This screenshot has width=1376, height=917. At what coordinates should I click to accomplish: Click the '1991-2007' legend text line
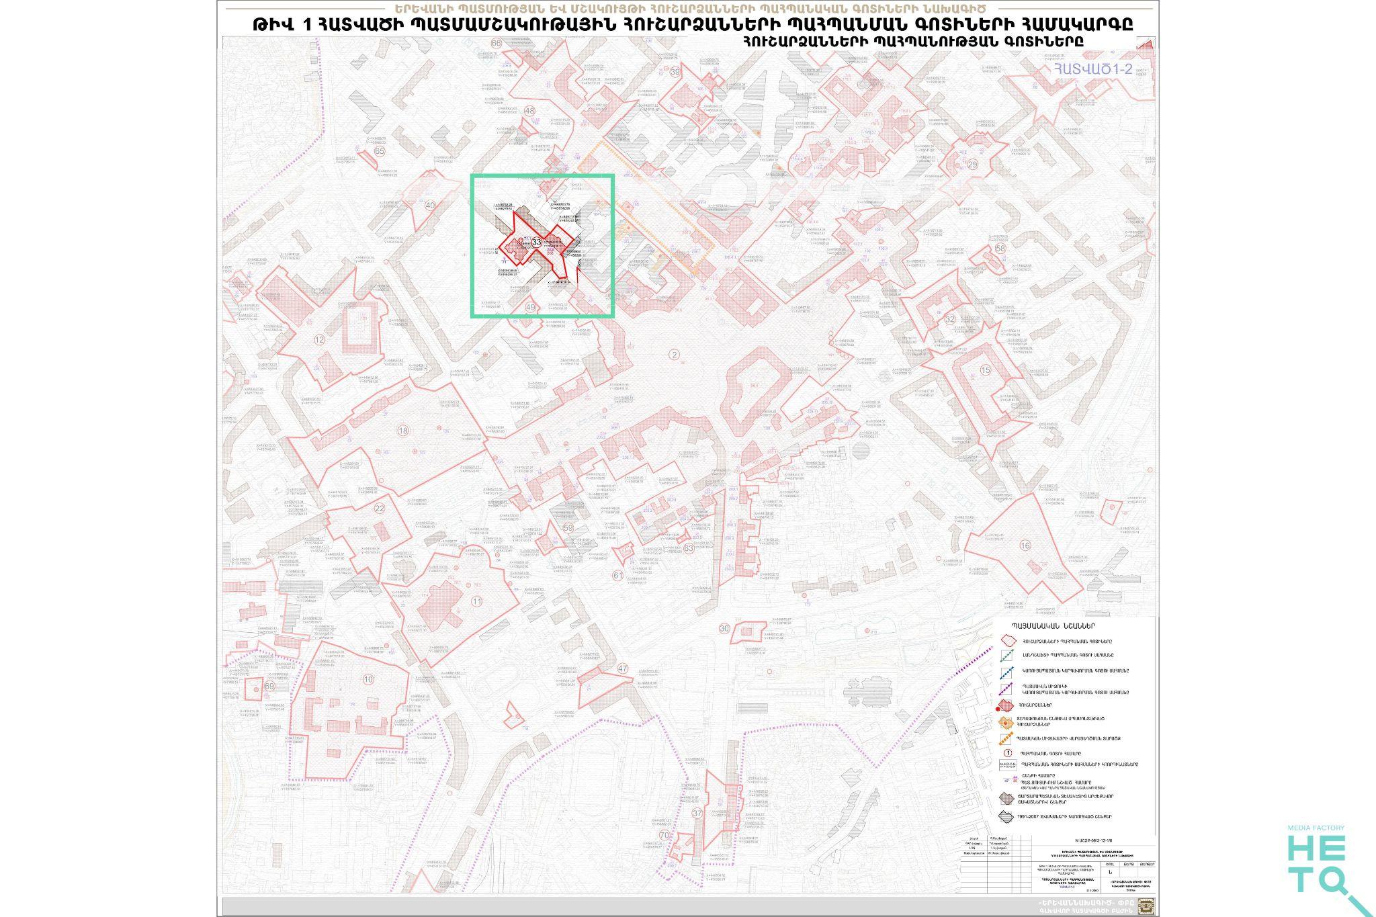tap(1064, 817)
